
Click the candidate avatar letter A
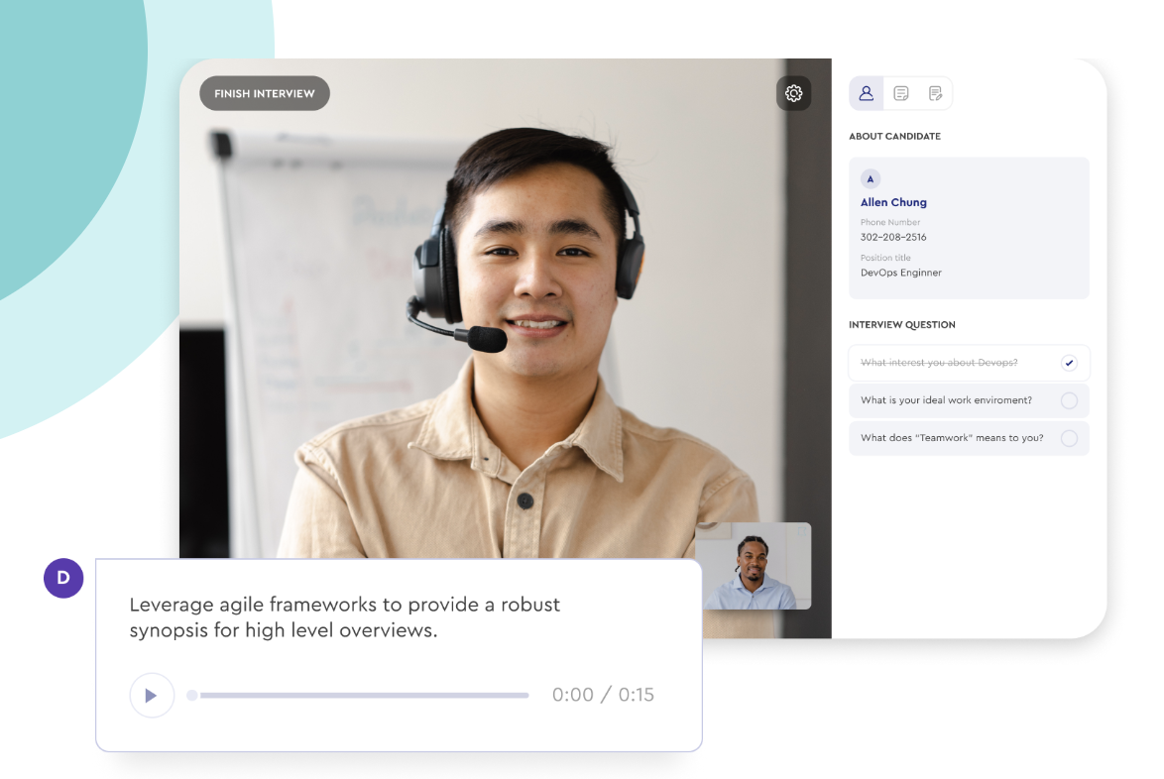(x=871, y=178)
